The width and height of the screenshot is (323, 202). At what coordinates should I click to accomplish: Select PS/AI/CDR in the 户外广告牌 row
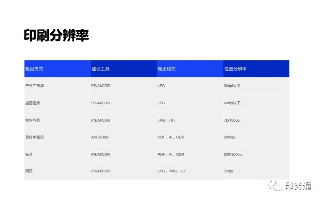[x=101, y=86]
